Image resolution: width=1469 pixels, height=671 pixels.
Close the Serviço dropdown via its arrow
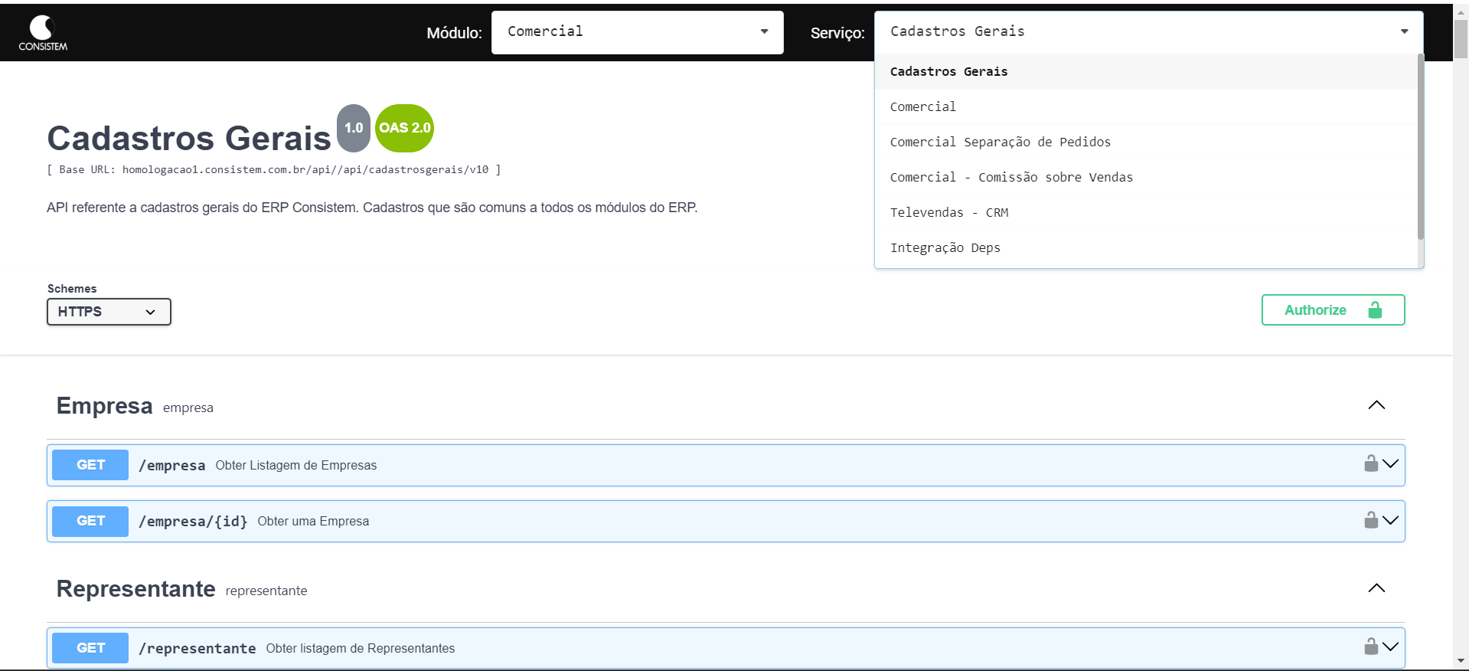[x=1404, y=32]
